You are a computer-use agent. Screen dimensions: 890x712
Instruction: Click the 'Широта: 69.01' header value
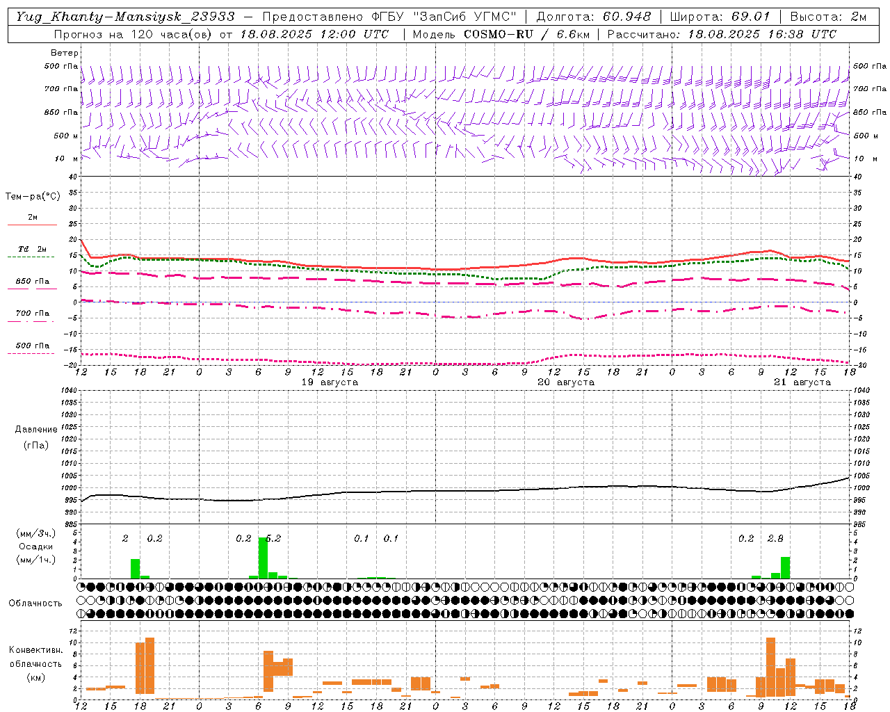coord(720,17)
